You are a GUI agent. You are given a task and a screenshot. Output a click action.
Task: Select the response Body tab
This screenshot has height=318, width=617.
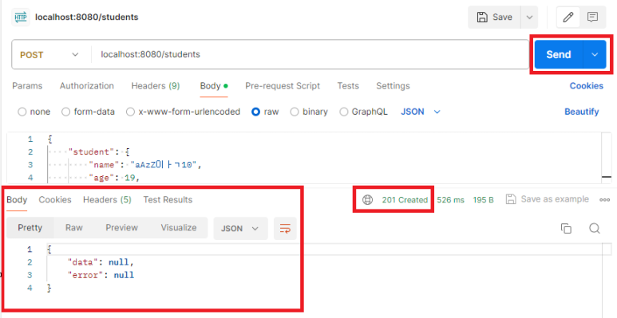coord(17,200)
